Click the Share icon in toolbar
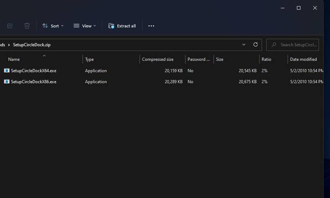This screenshot has width=330, height=198. point(10,26)
